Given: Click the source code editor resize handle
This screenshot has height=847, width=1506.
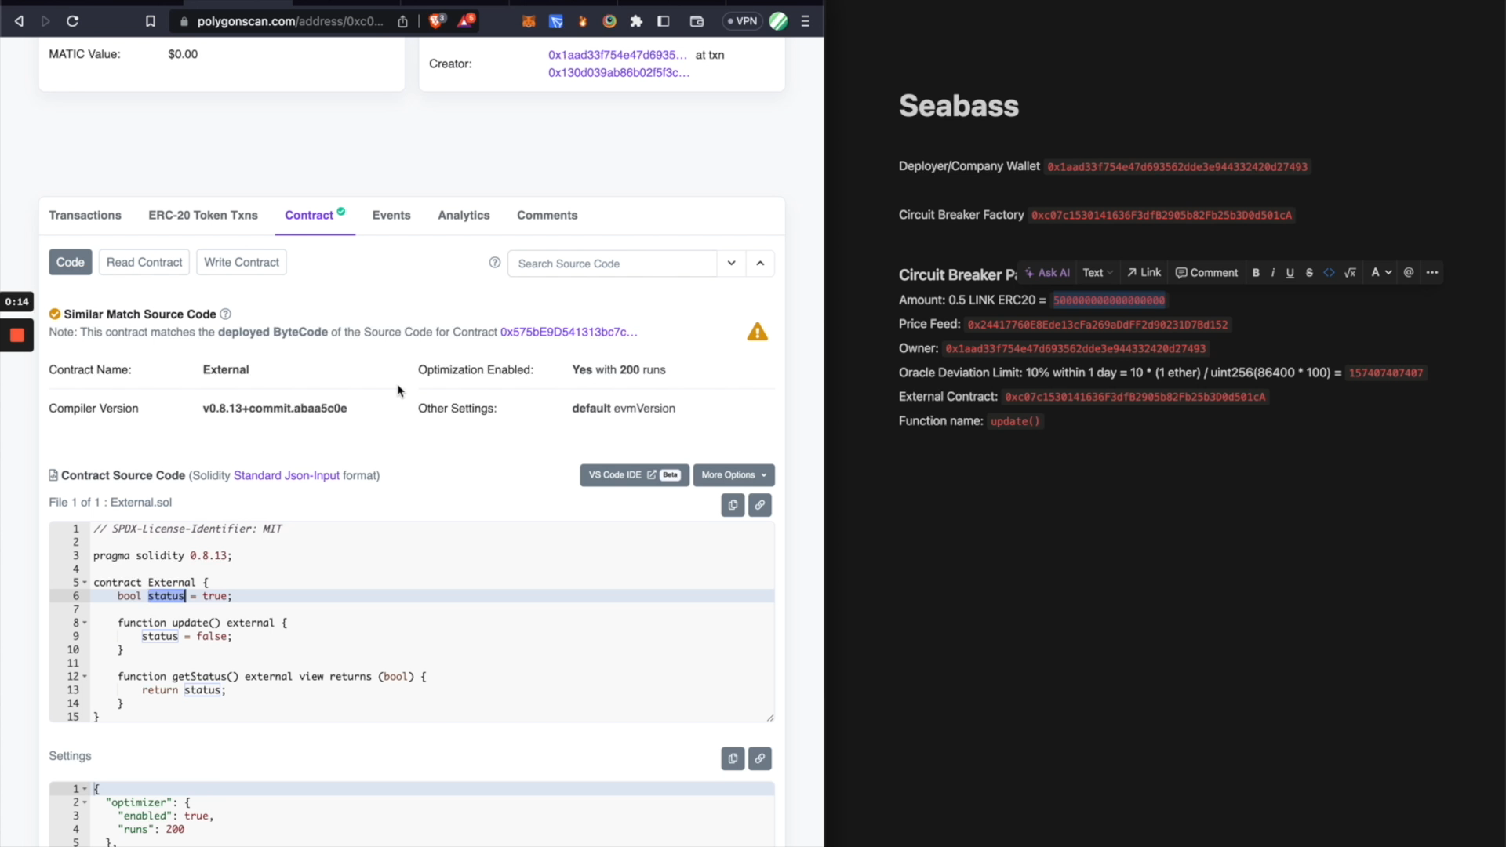Looking at the screenshot, I should pos(770,718).
